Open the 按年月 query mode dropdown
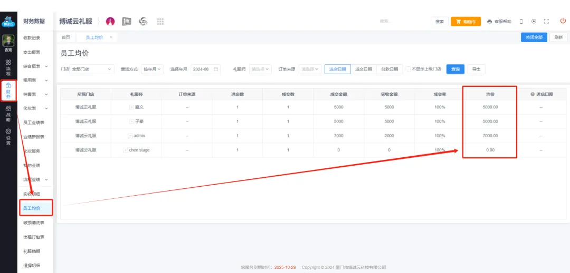The height and width of the screenshot is (273, 570). coord(152,69)
